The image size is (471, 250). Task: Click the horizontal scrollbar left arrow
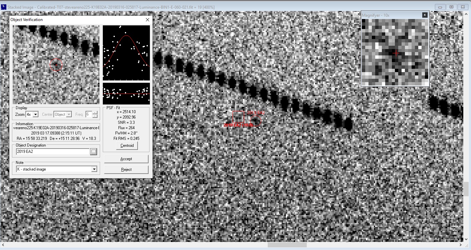click(x=3, y=245)
